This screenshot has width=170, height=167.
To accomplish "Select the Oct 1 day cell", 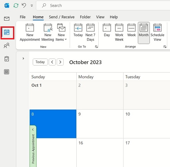I will pyautogui.click(x=53, y=95).
